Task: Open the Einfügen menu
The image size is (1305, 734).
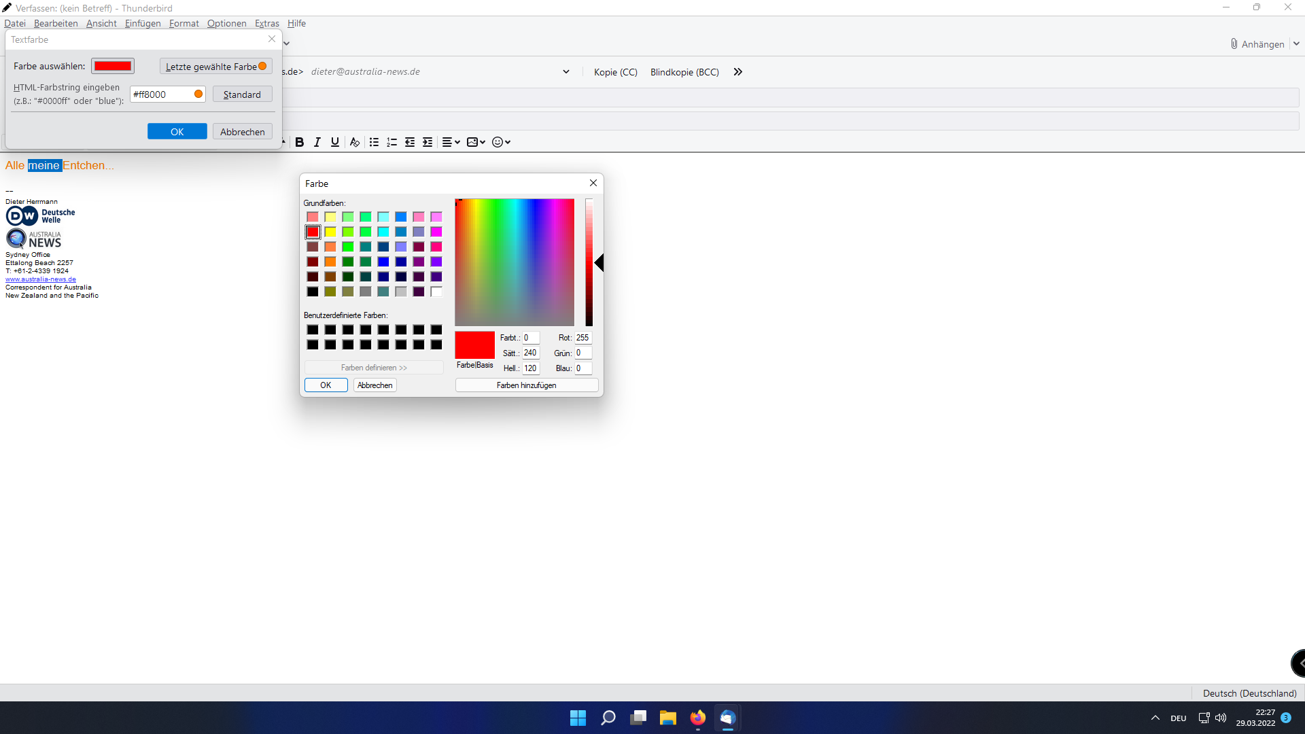Action: tap(143, 23)
